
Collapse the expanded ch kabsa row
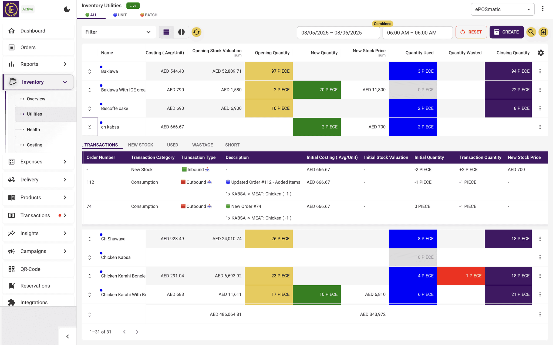pos(90,127)
